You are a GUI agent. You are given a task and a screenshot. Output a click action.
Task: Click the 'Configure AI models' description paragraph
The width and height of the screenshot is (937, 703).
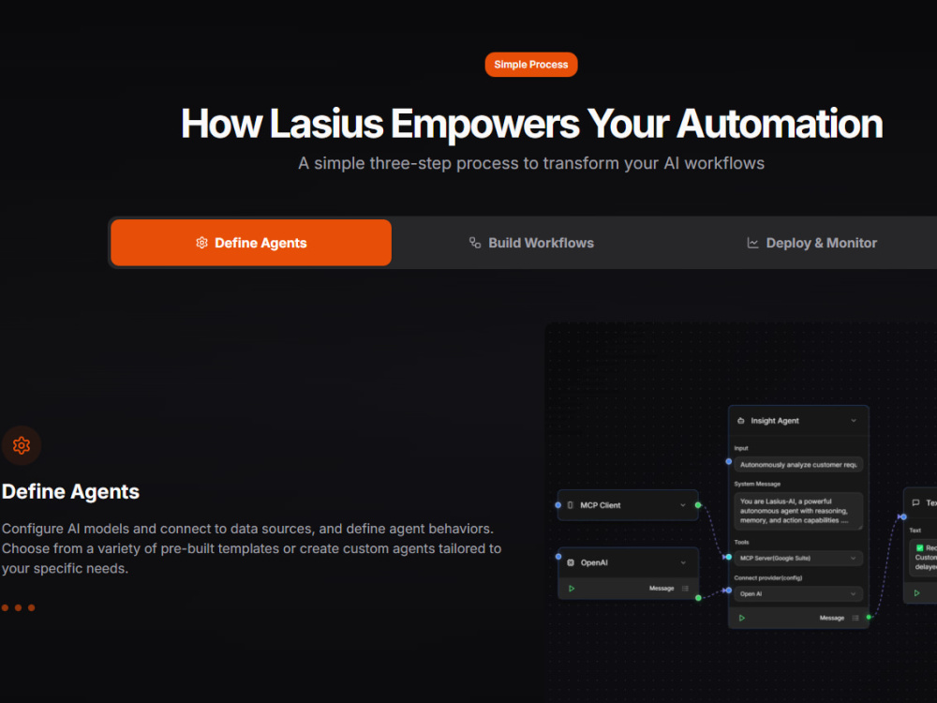[x=251, y=548]
